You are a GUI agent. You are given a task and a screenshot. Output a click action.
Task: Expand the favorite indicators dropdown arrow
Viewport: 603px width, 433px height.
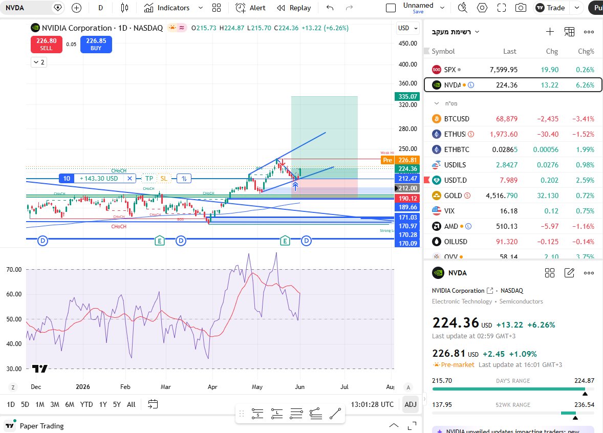tap(200, 8)
